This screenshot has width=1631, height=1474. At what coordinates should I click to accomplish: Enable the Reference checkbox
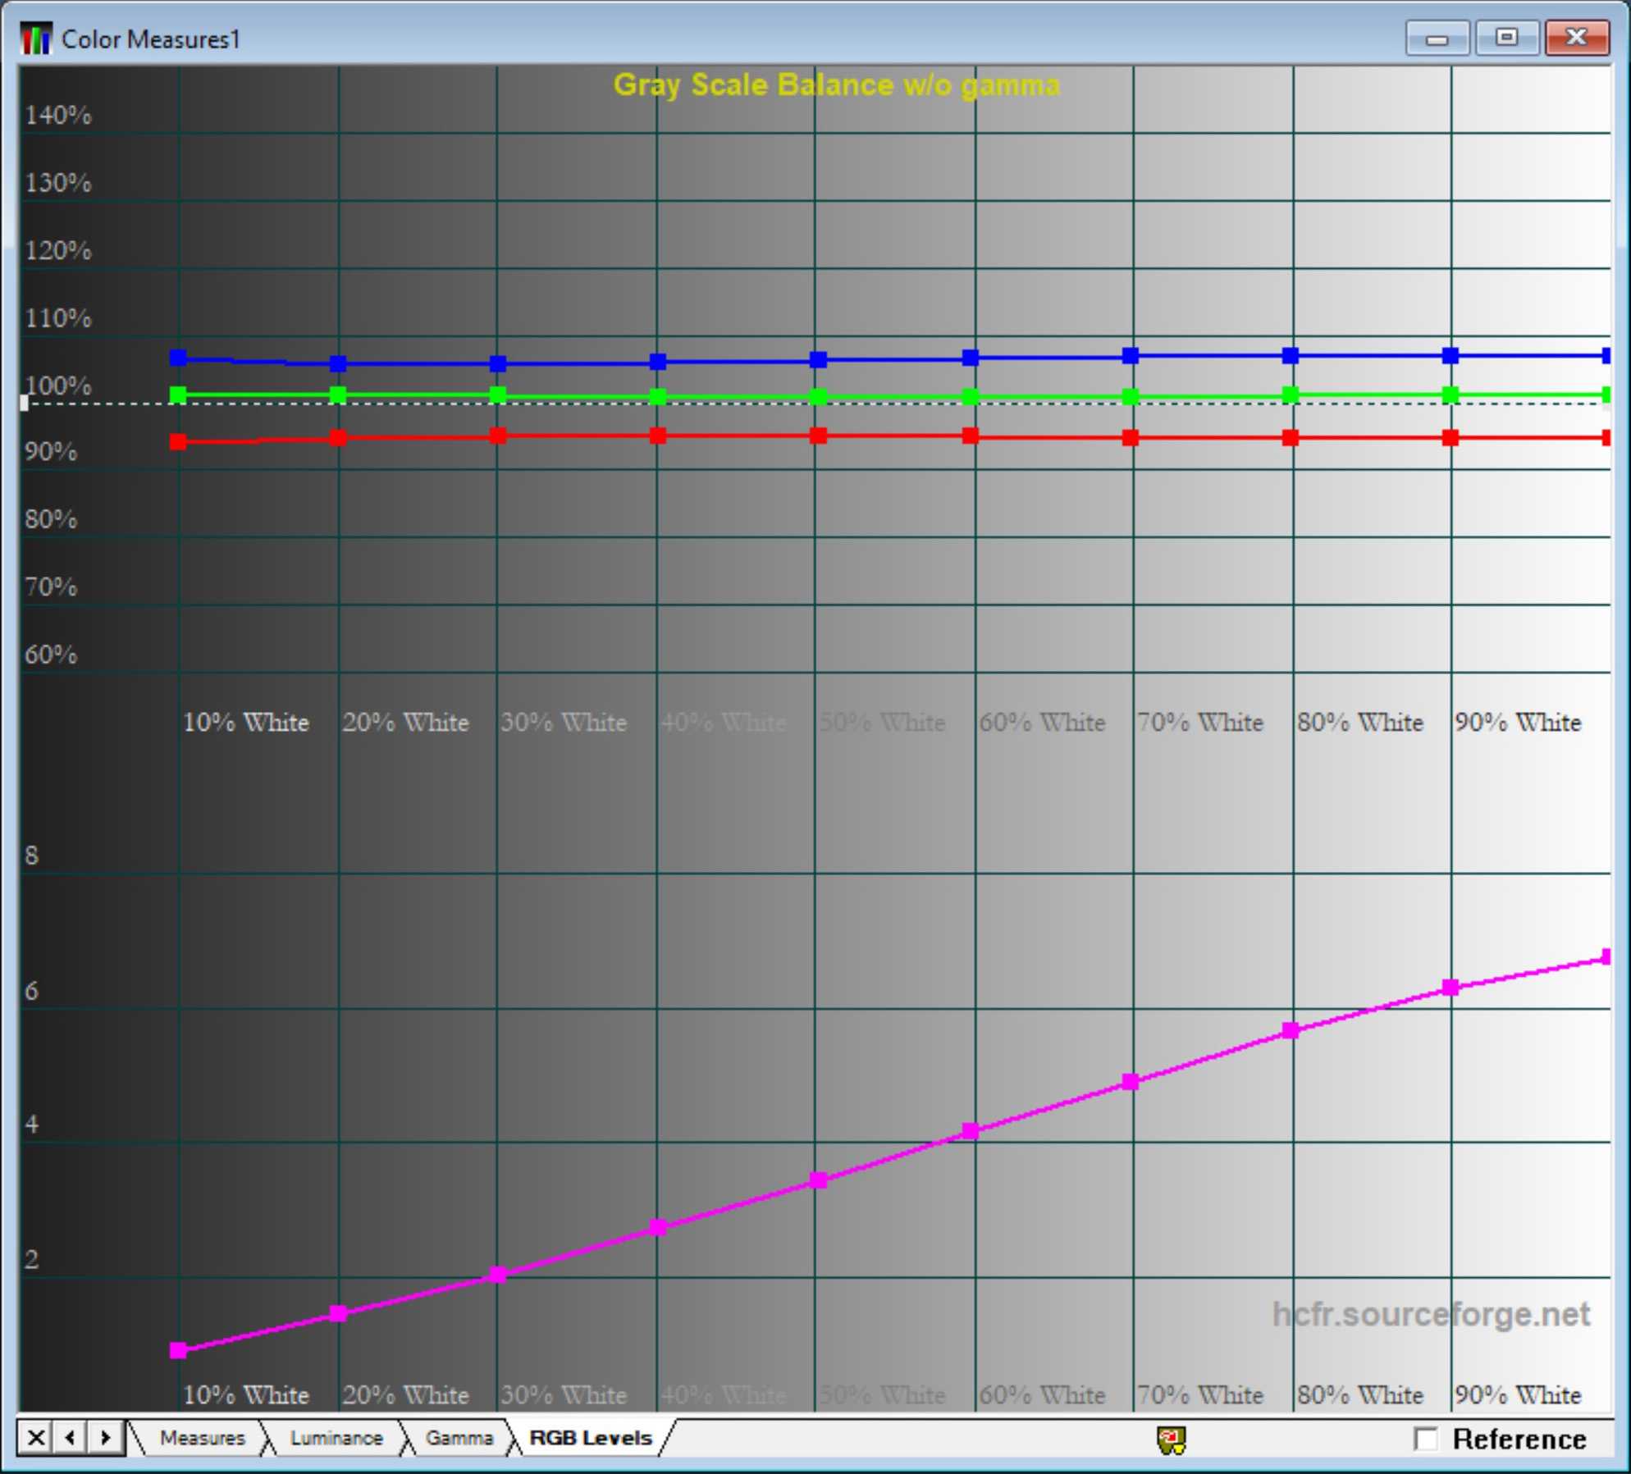1426,1439
